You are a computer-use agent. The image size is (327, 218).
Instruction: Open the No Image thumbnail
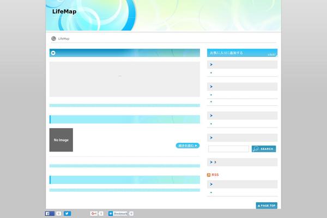[61, 140]
